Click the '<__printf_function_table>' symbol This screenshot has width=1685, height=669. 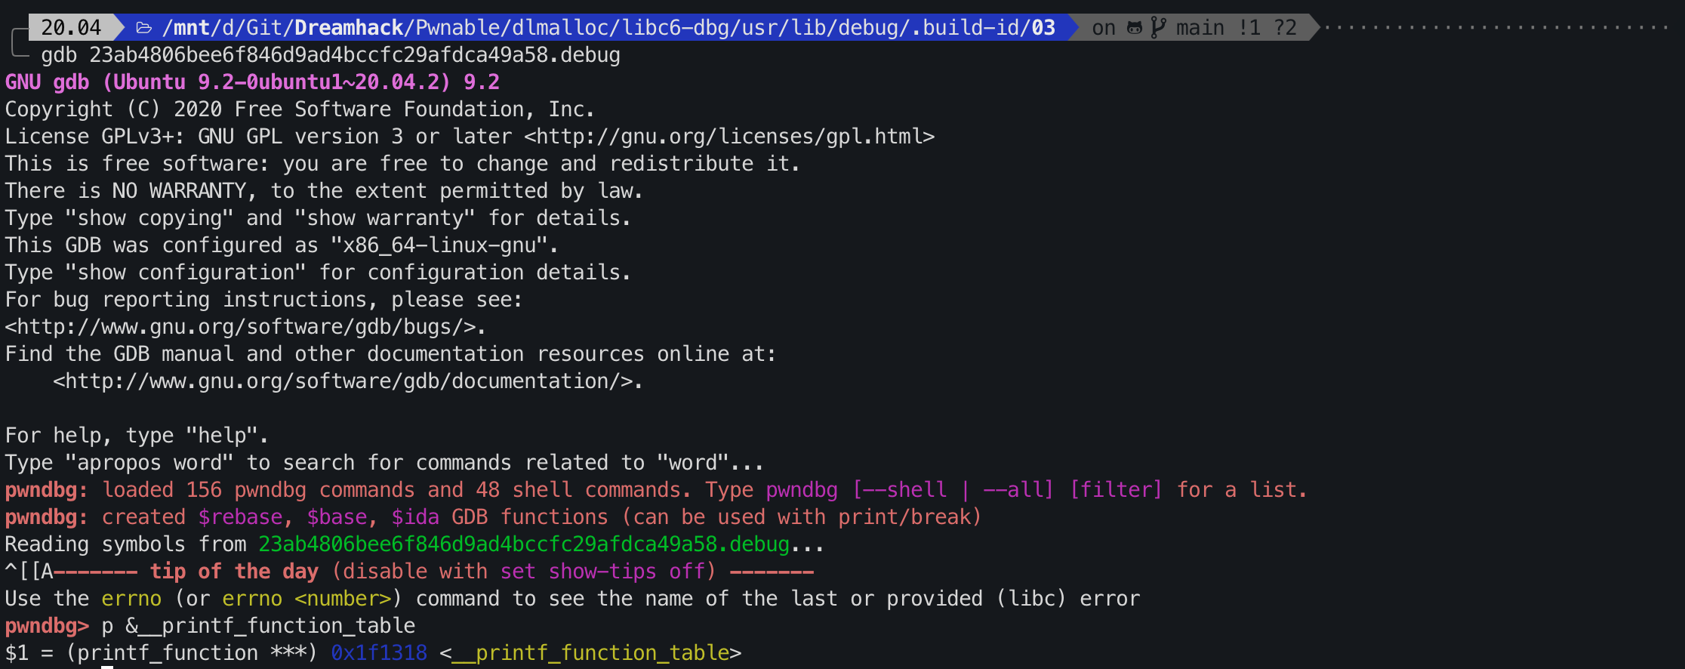[590, 653]
